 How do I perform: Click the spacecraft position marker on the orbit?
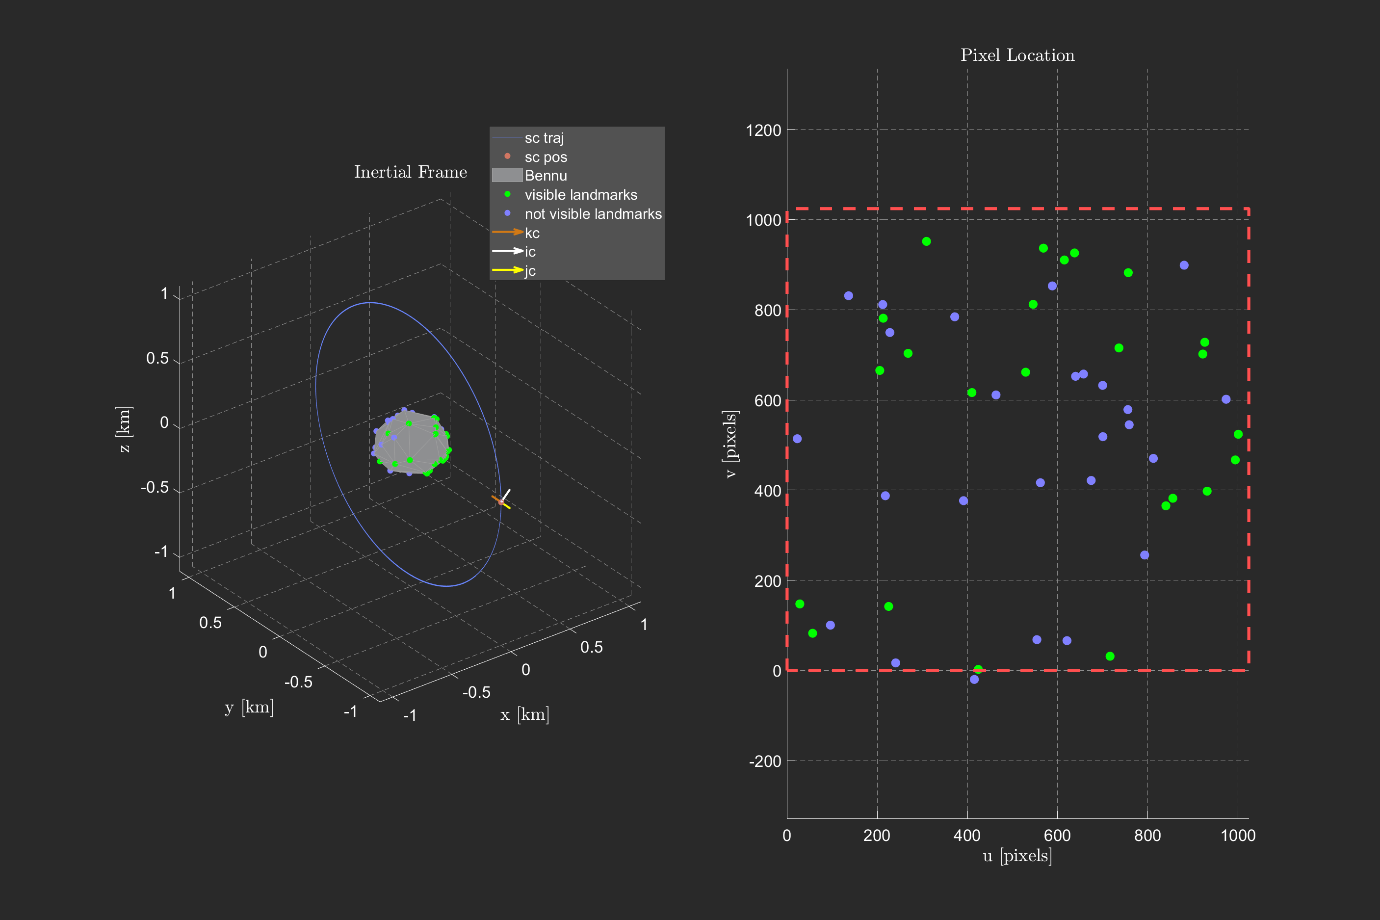pos(501,501)
